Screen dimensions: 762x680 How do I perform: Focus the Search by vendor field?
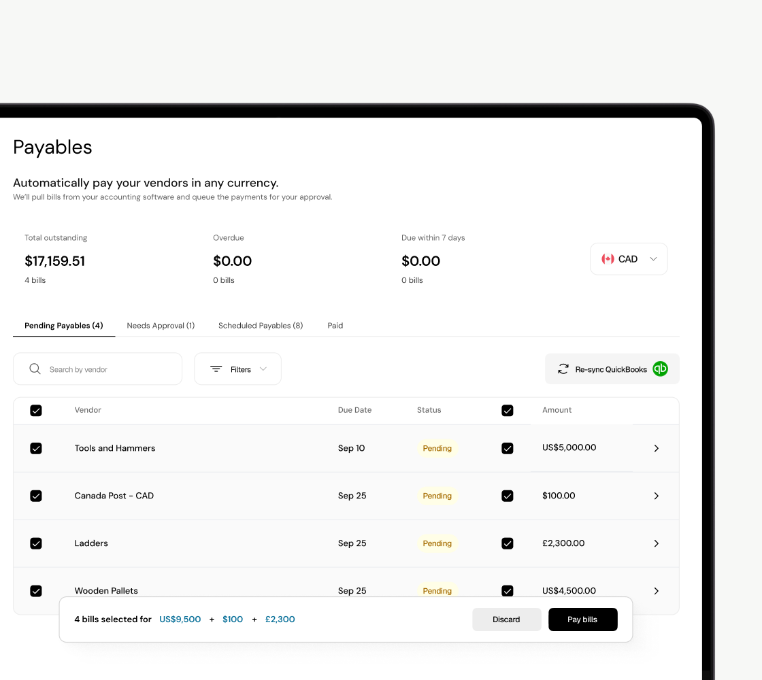[98, 369]
